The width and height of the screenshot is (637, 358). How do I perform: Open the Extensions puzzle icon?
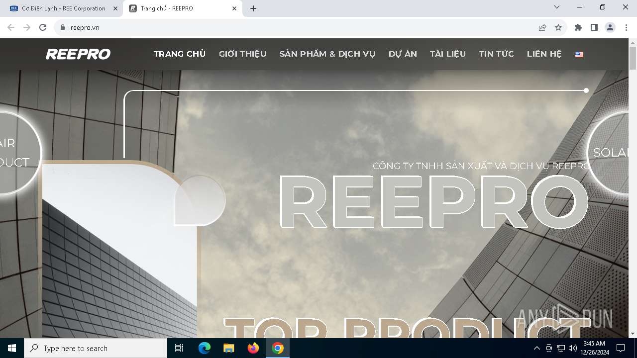click(x=578, y=27)
